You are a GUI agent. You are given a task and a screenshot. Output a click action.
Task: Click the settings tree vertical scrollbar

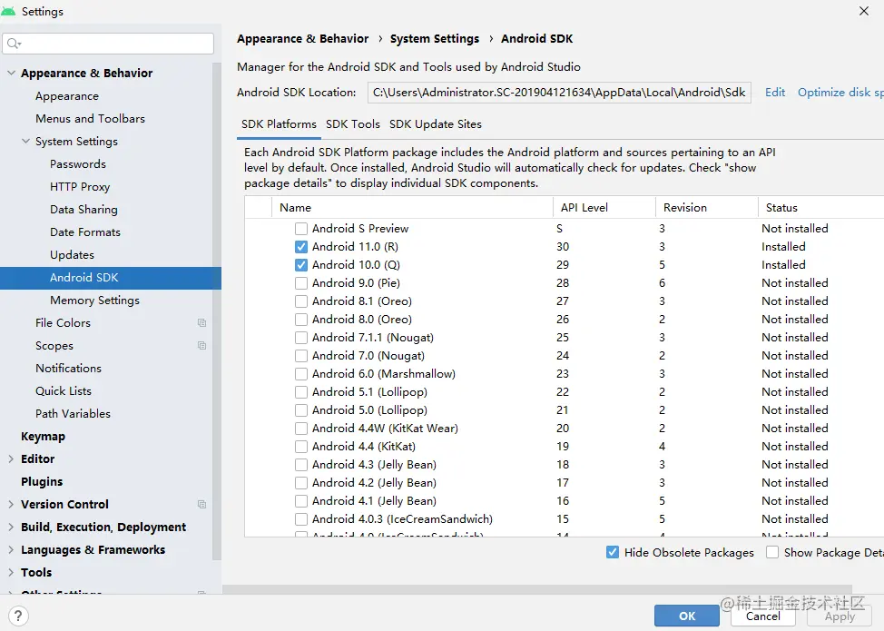(x=217, y=311)
